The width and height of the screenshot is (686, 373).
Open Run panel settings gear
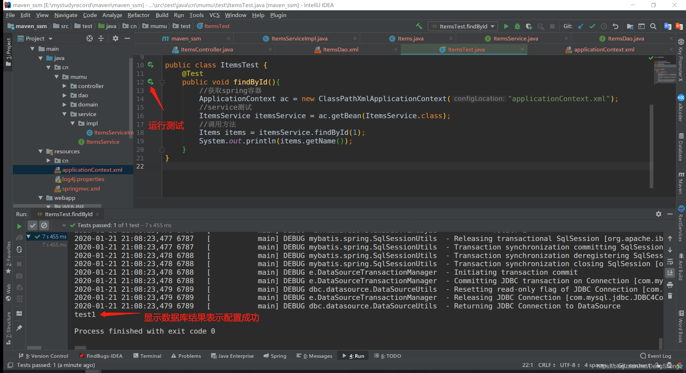click(659, 214)
